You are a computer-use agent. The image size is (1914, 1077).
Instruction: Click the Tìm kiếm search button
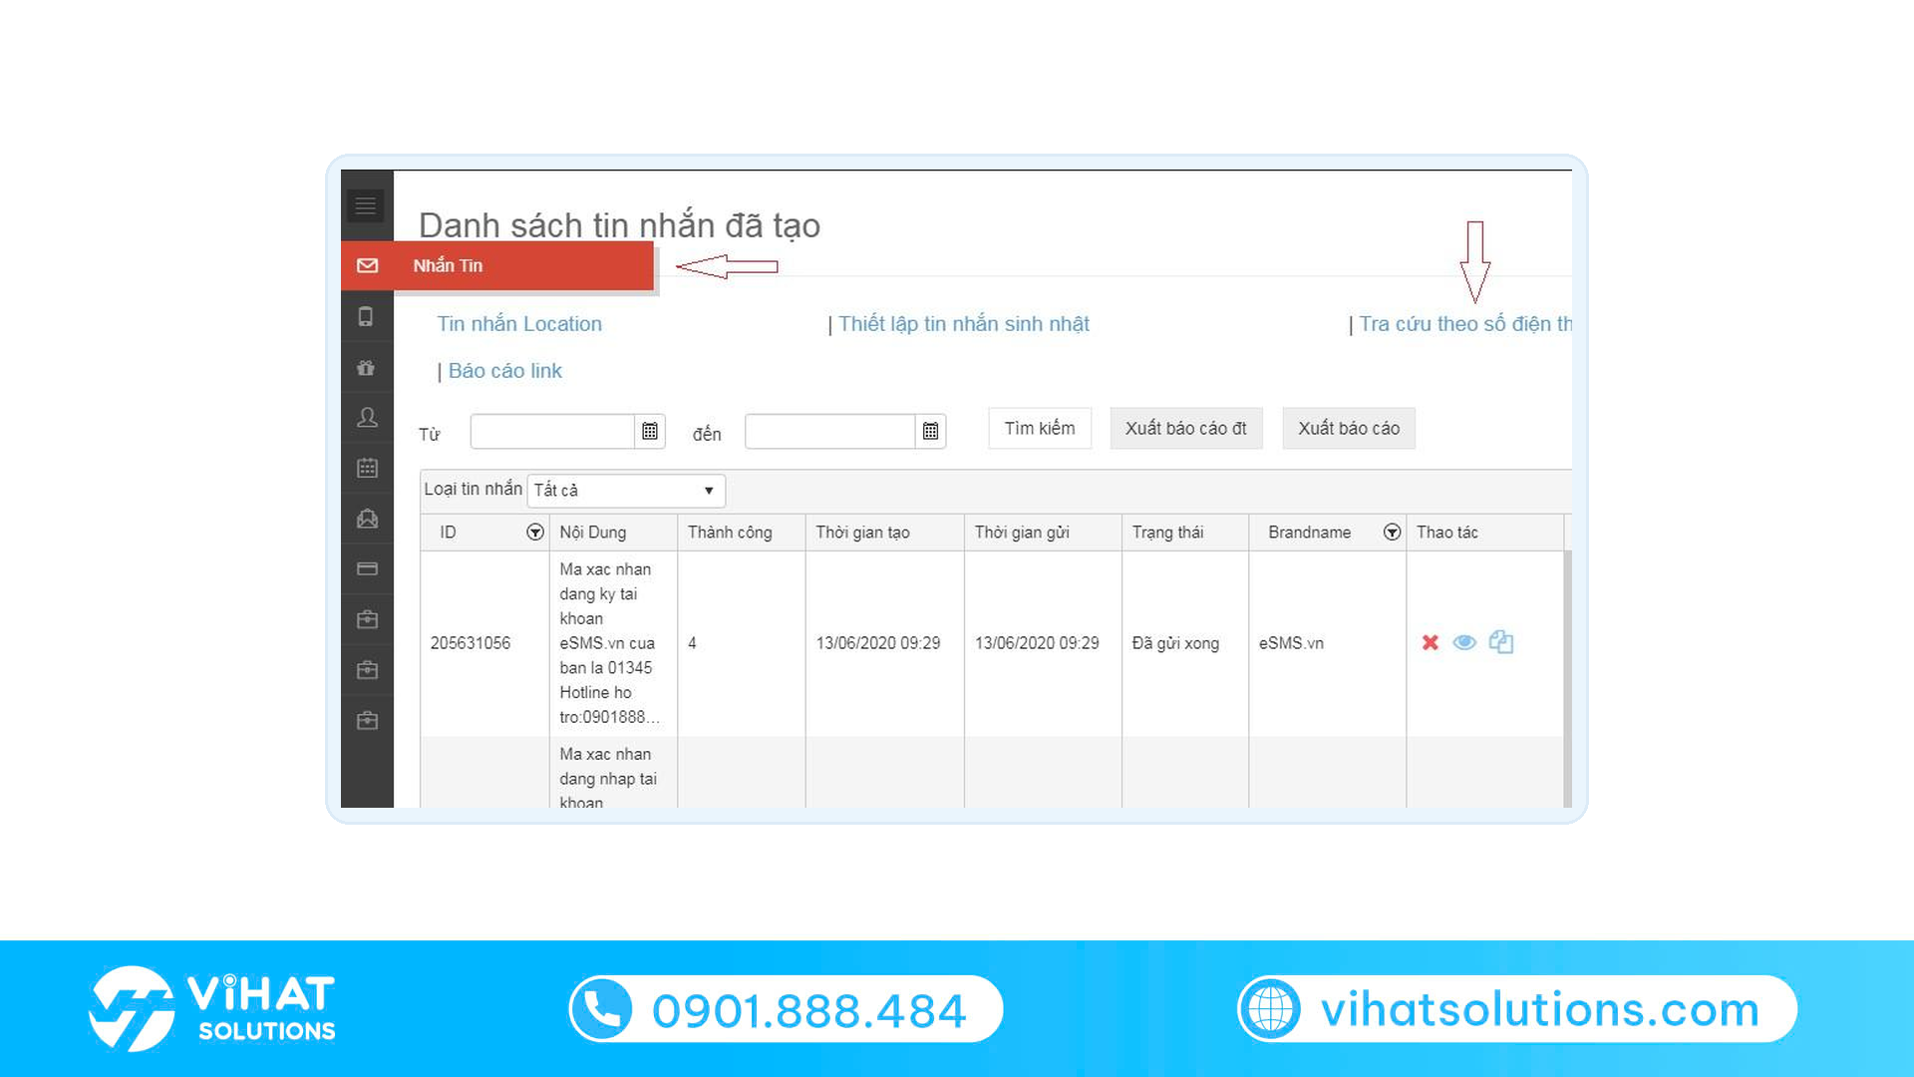click(x=1040, y=428)
